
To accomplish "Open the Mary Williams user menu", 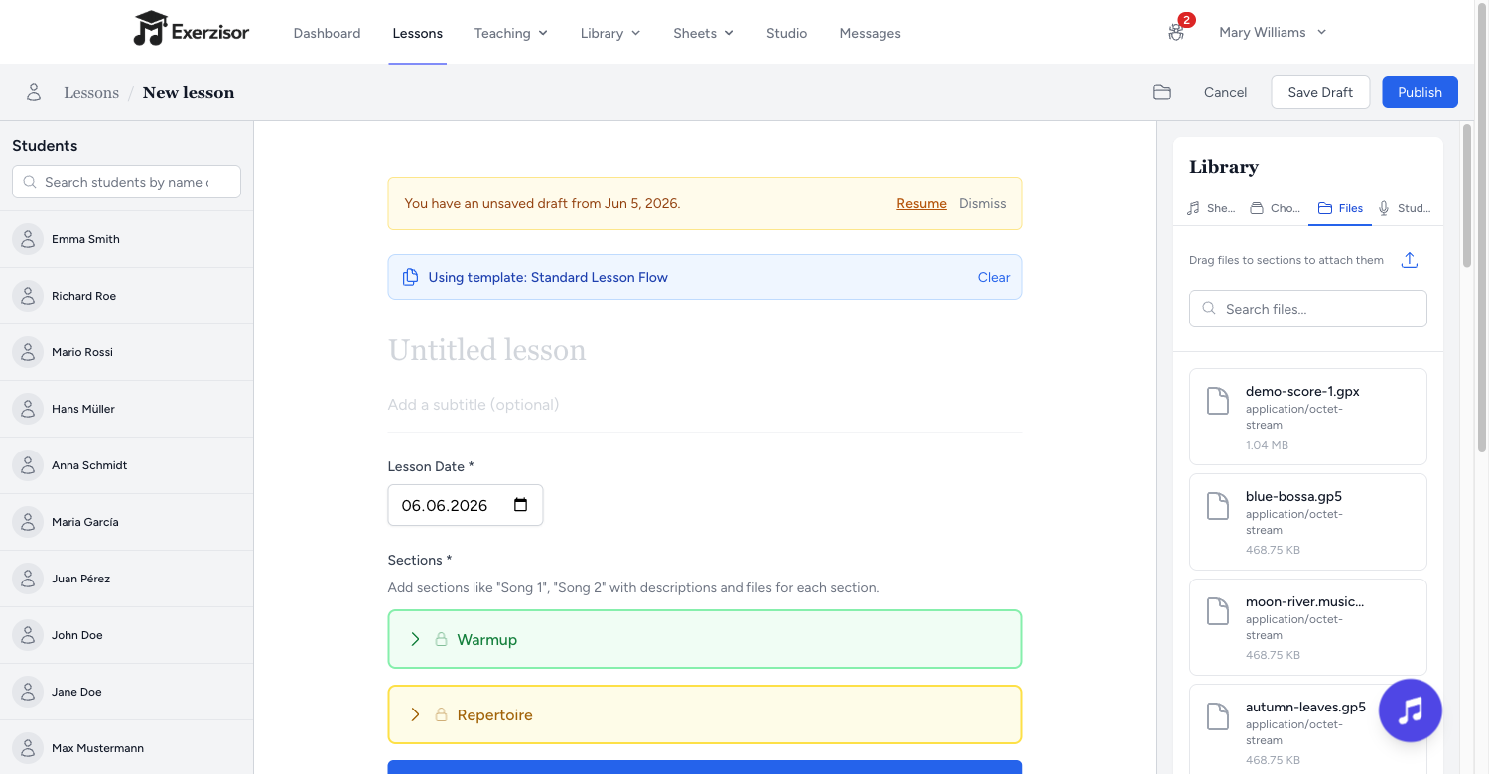I will pos(1273,32).
